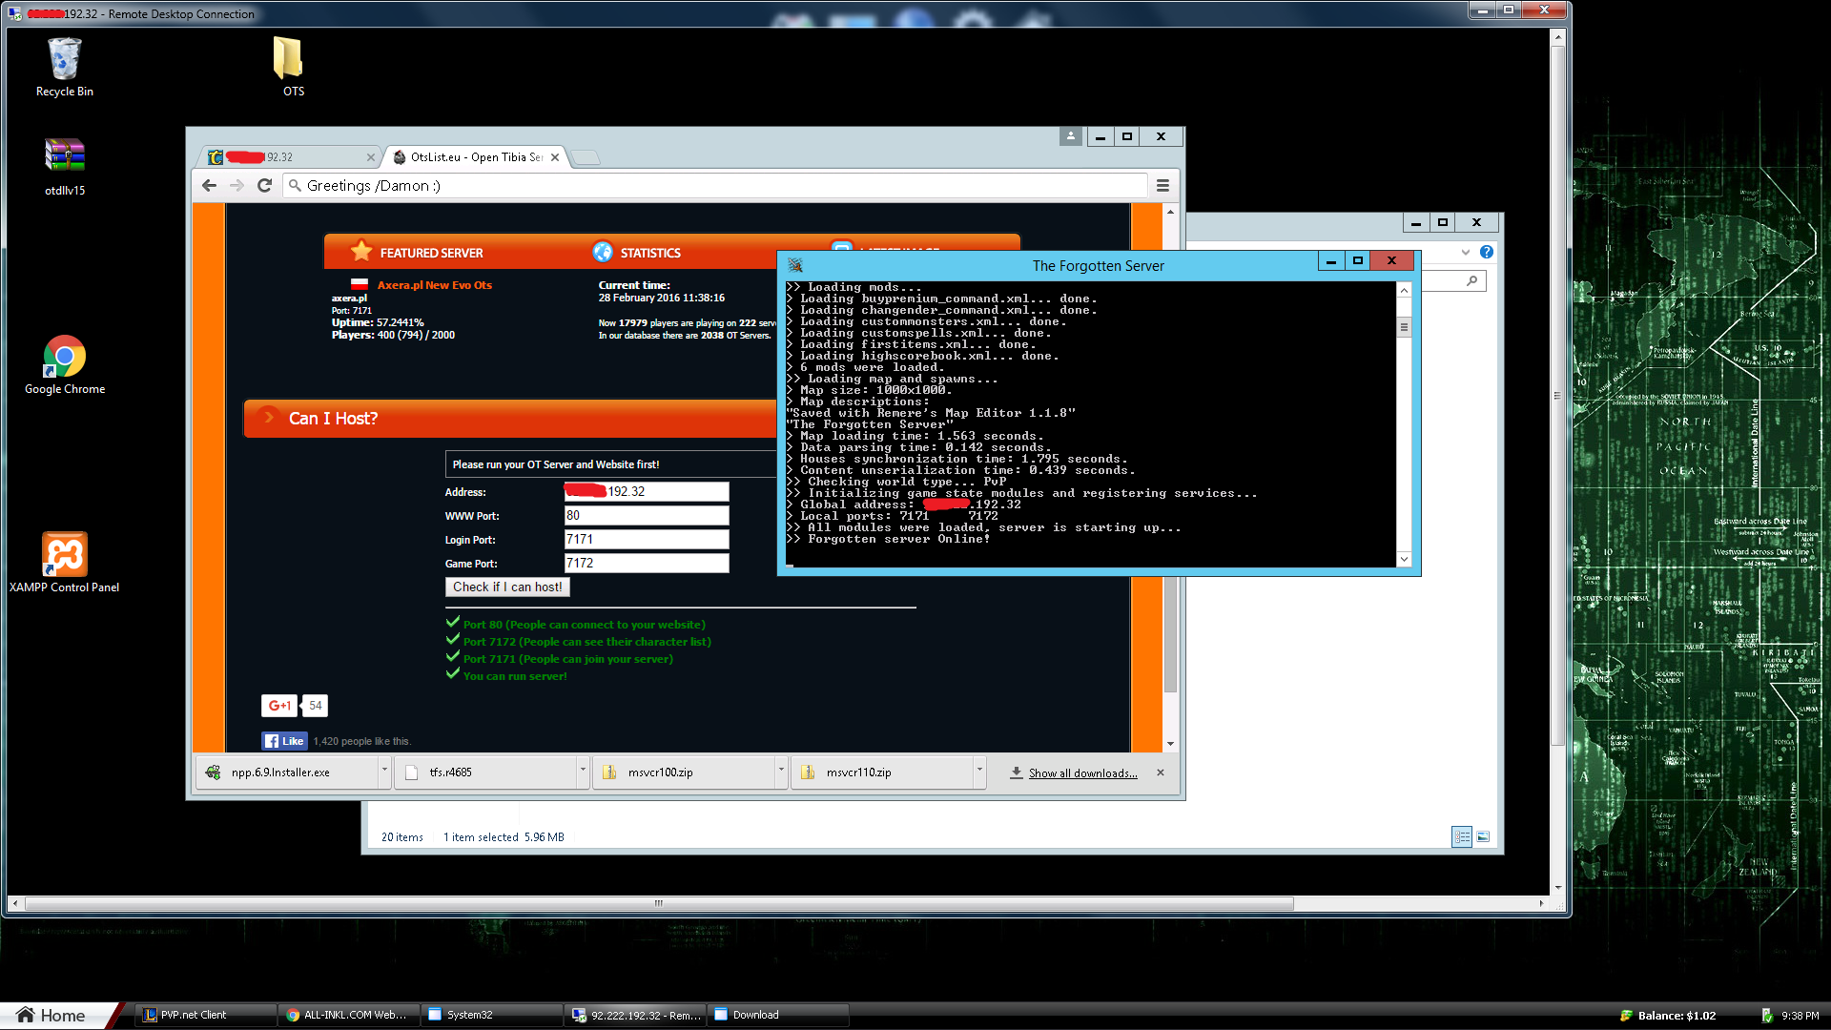
Task: Click the 'Can I Host?' heading arrow icon
Action: (269, 418)
